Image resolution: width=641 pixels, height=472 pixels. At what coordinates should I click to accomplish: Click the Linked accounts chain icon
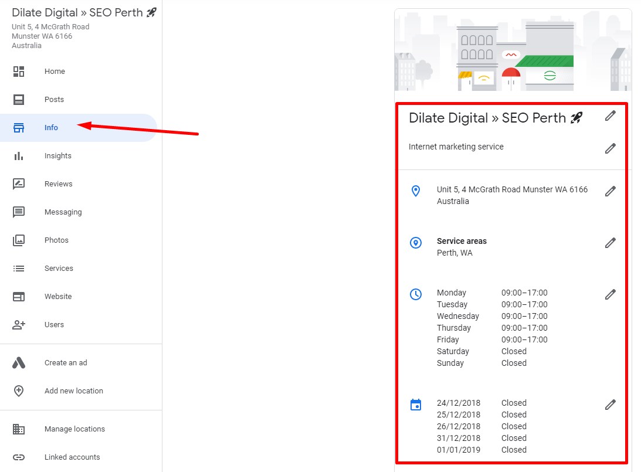[19, 457]
